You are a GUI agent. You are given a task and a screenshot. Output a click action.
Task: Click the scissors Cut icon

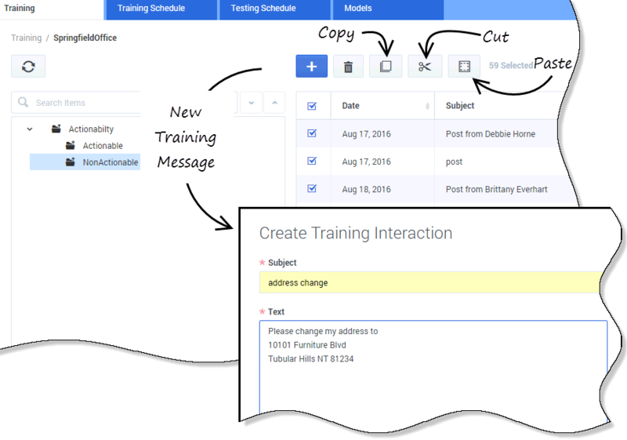425,67
